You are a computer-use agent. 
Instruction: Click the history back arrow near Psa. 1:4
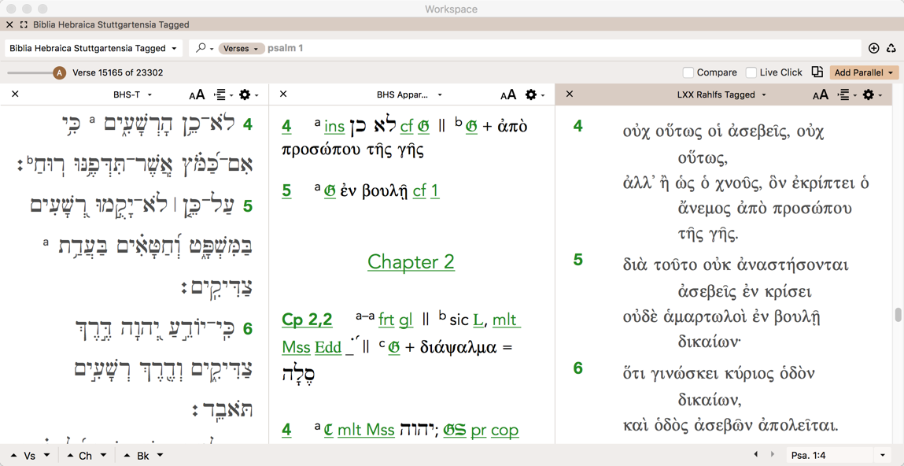758,454
